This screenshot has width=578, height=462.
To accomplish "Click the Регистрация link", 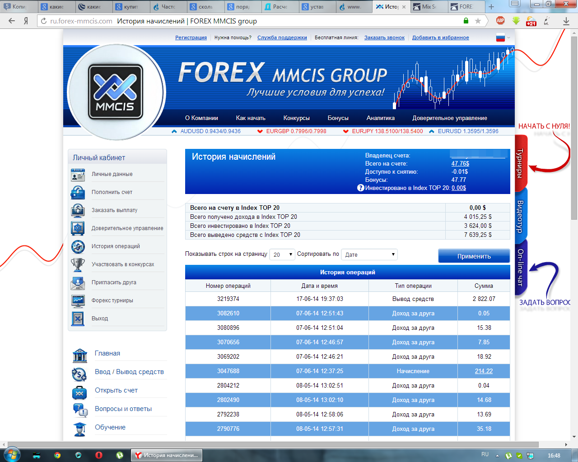I will click(191, 37).
